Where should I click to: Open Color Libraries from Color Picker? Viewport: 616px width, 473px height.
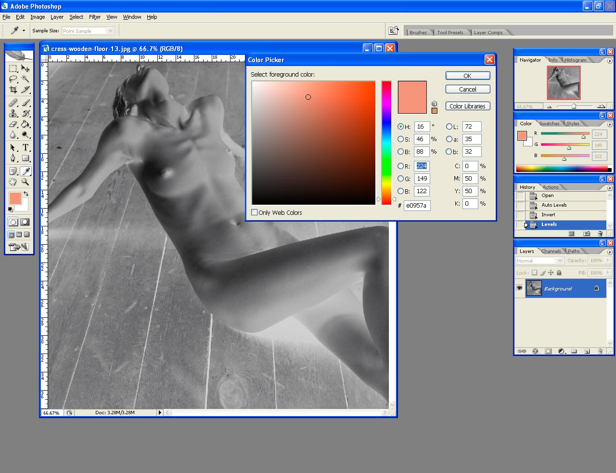point(467,106)
